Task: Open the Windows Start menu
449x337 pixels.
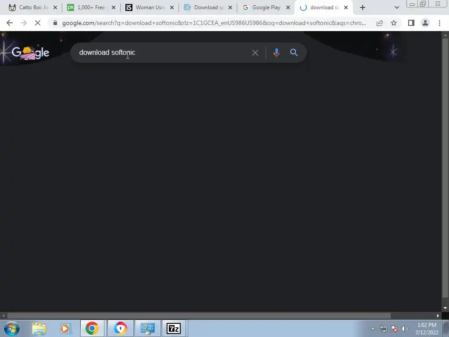Action: tap(12, 328)
